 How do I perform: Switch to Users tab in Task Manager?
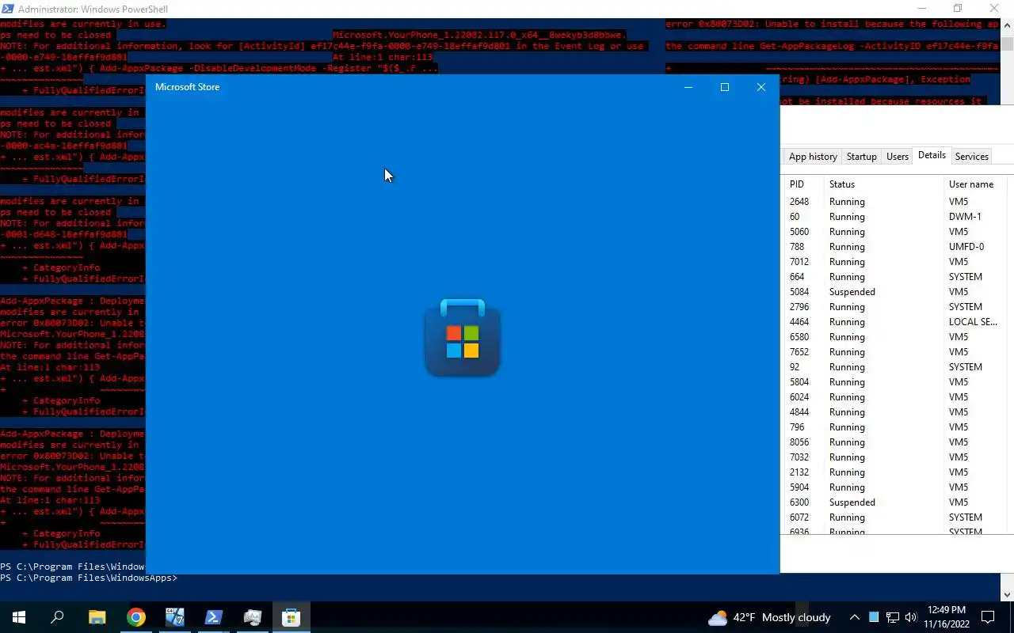897,157
